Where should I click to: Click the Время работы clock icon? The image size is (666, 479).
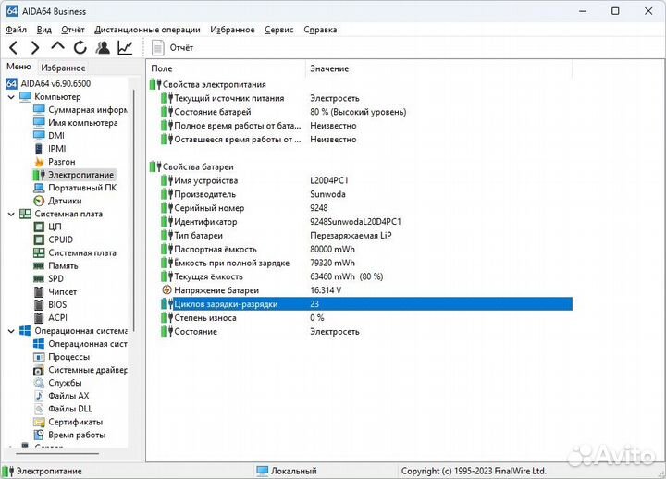(39, 435)
